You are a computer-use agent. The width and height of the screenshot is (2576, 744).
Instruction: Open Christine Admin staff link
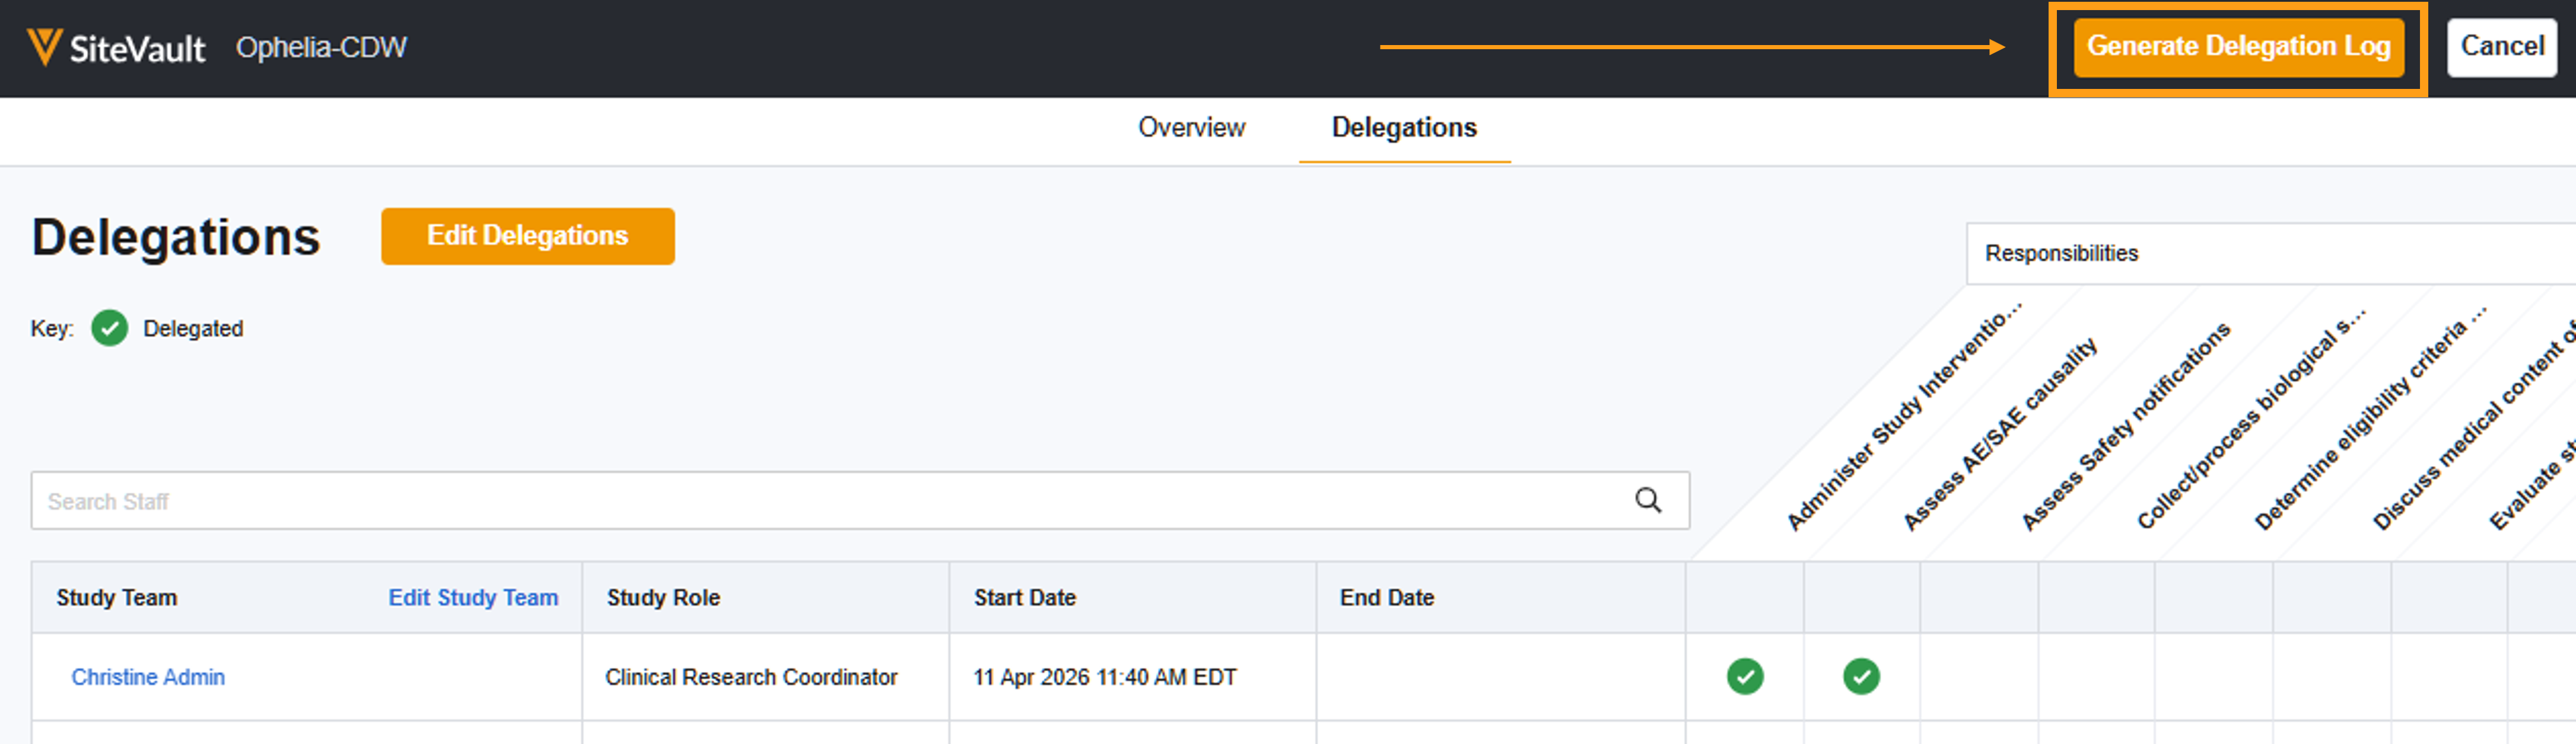148,676
